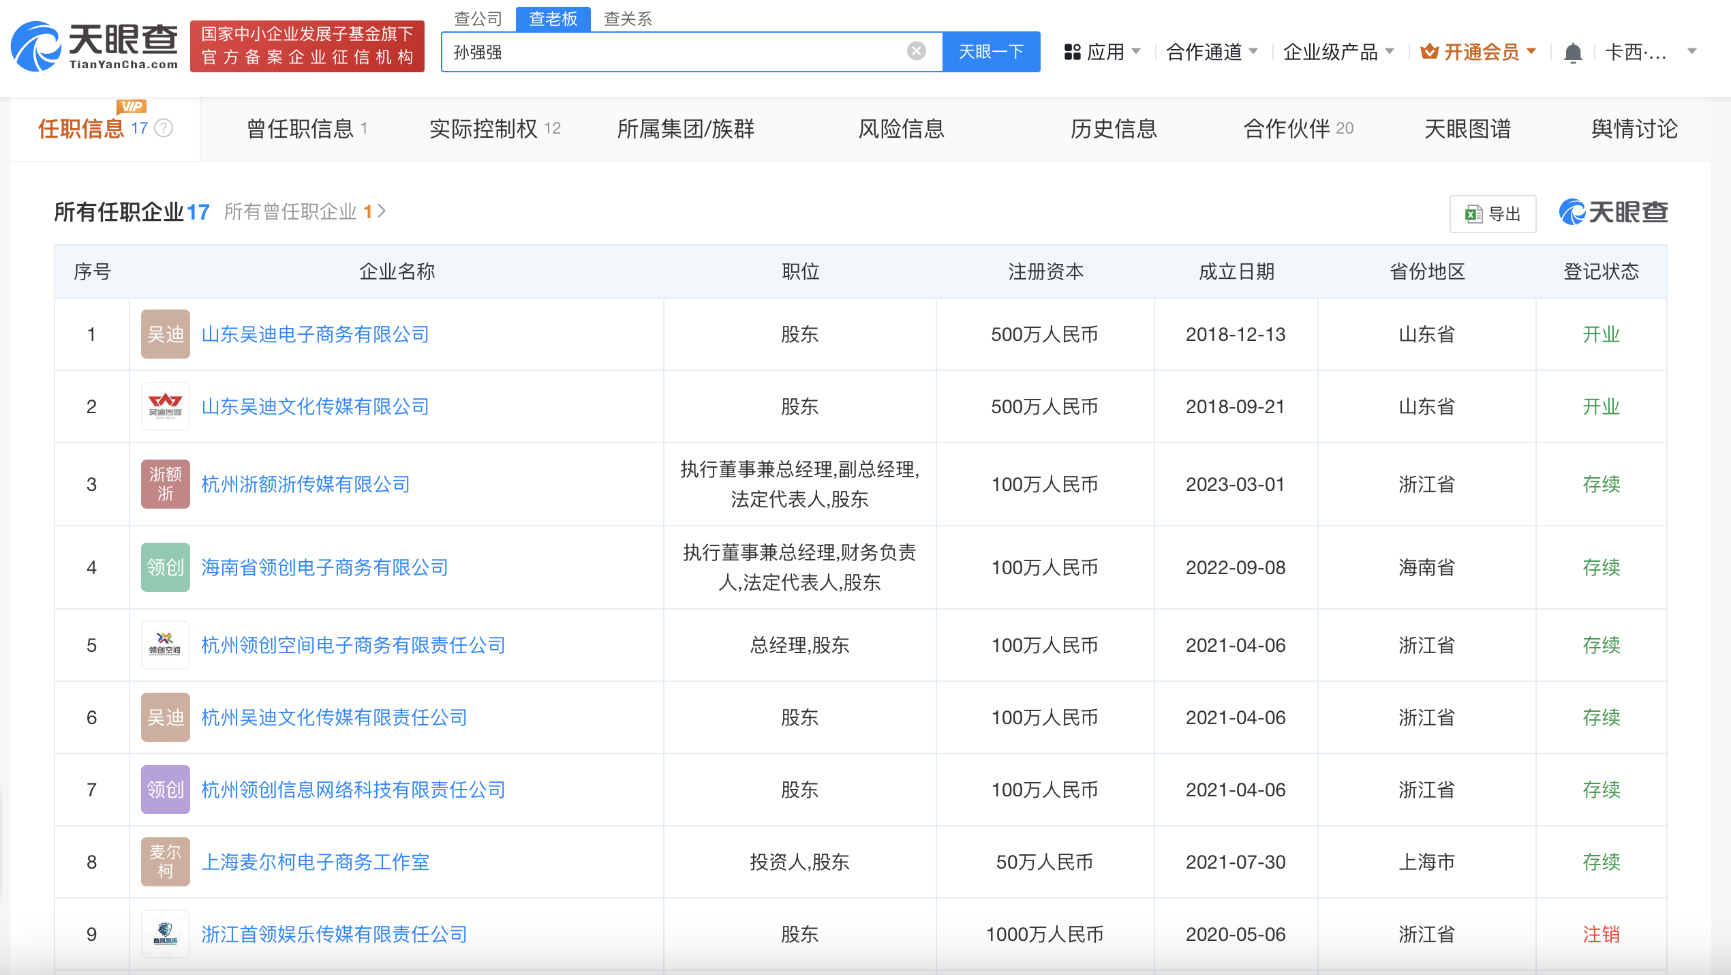
Task: Click the 首领娱乐 company logo thumbnail
Action: [x=165, y=934]
